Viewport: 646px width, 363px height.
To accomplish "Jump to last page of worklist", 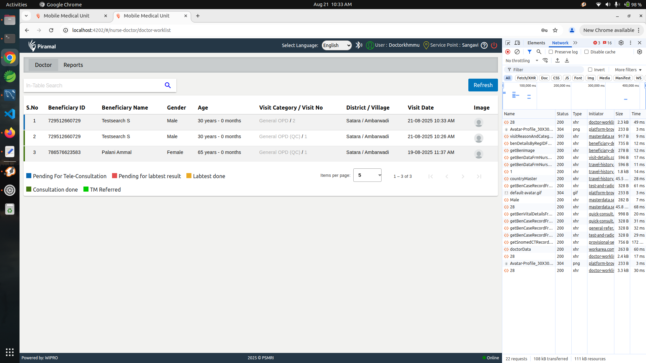I will pyautogui.click(x=479, y=176).
